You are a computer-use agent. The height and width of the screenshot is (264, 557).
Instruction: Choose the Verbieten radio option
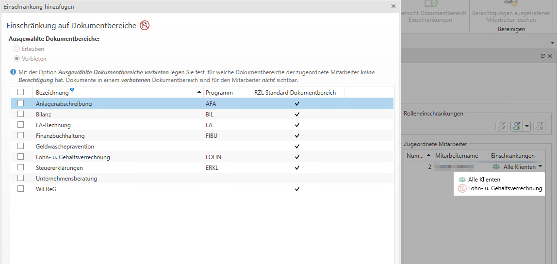17,59
